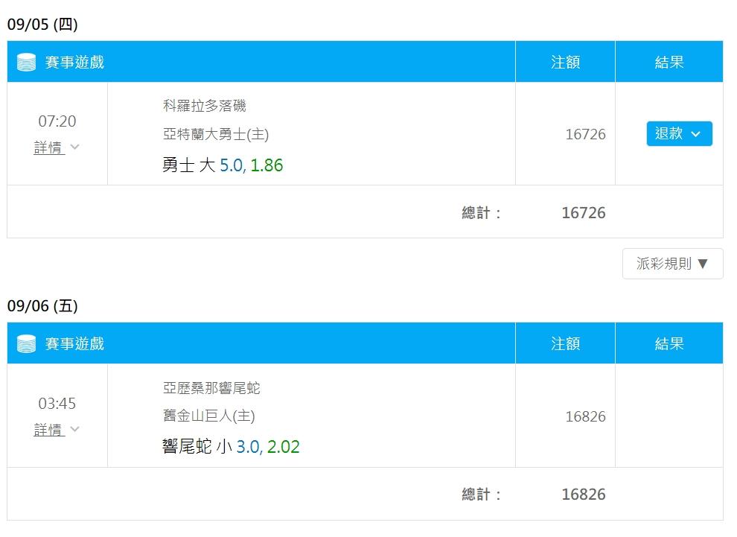Click the team name 科羅拉多落磯
Image resolution: width=737 pixels, height=537 pixels.
click(x=205, y=105)
